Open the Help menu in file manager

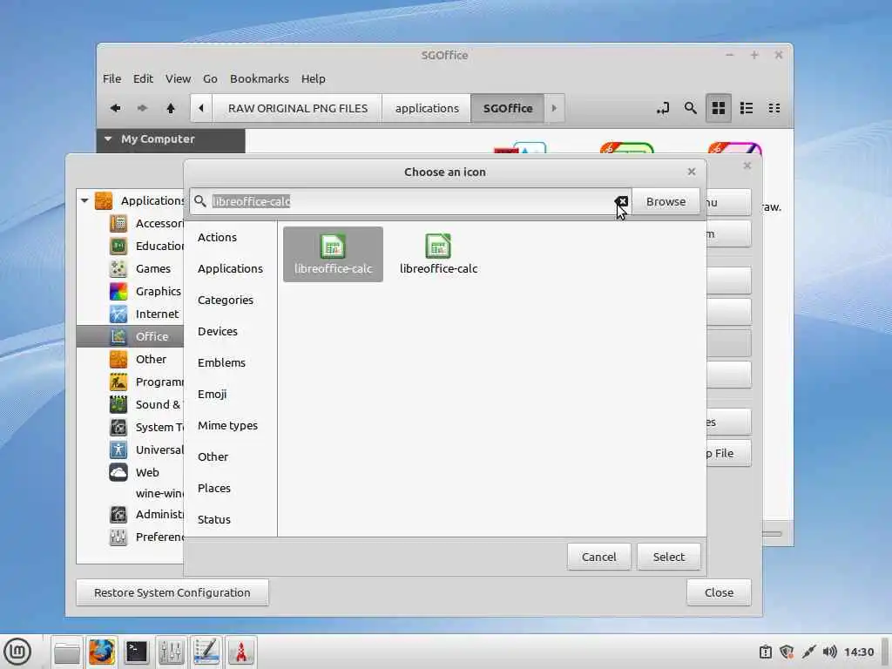tap(313, 78)
